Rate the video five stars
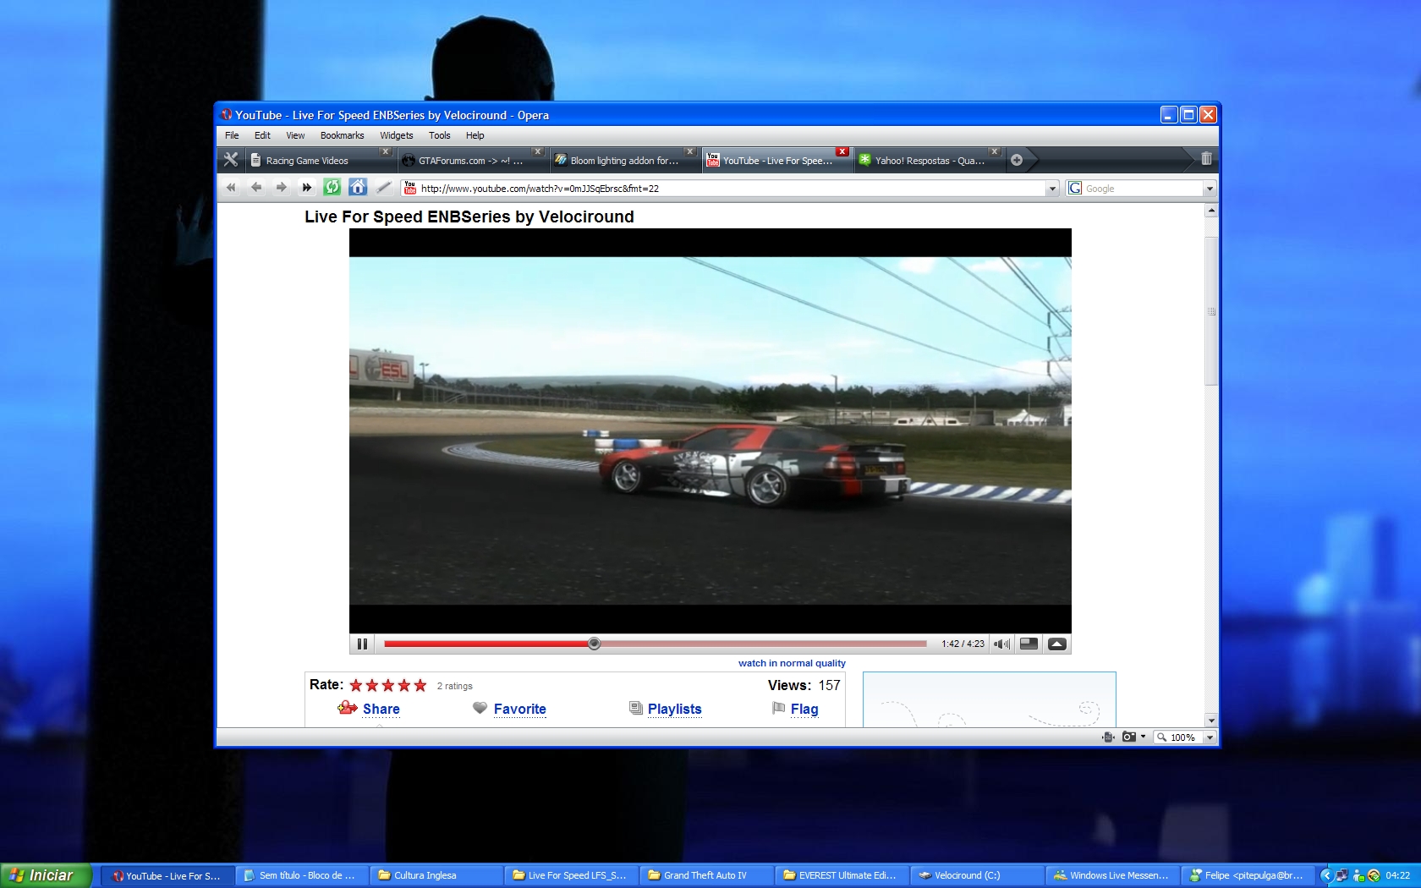 tap(420, 685)
